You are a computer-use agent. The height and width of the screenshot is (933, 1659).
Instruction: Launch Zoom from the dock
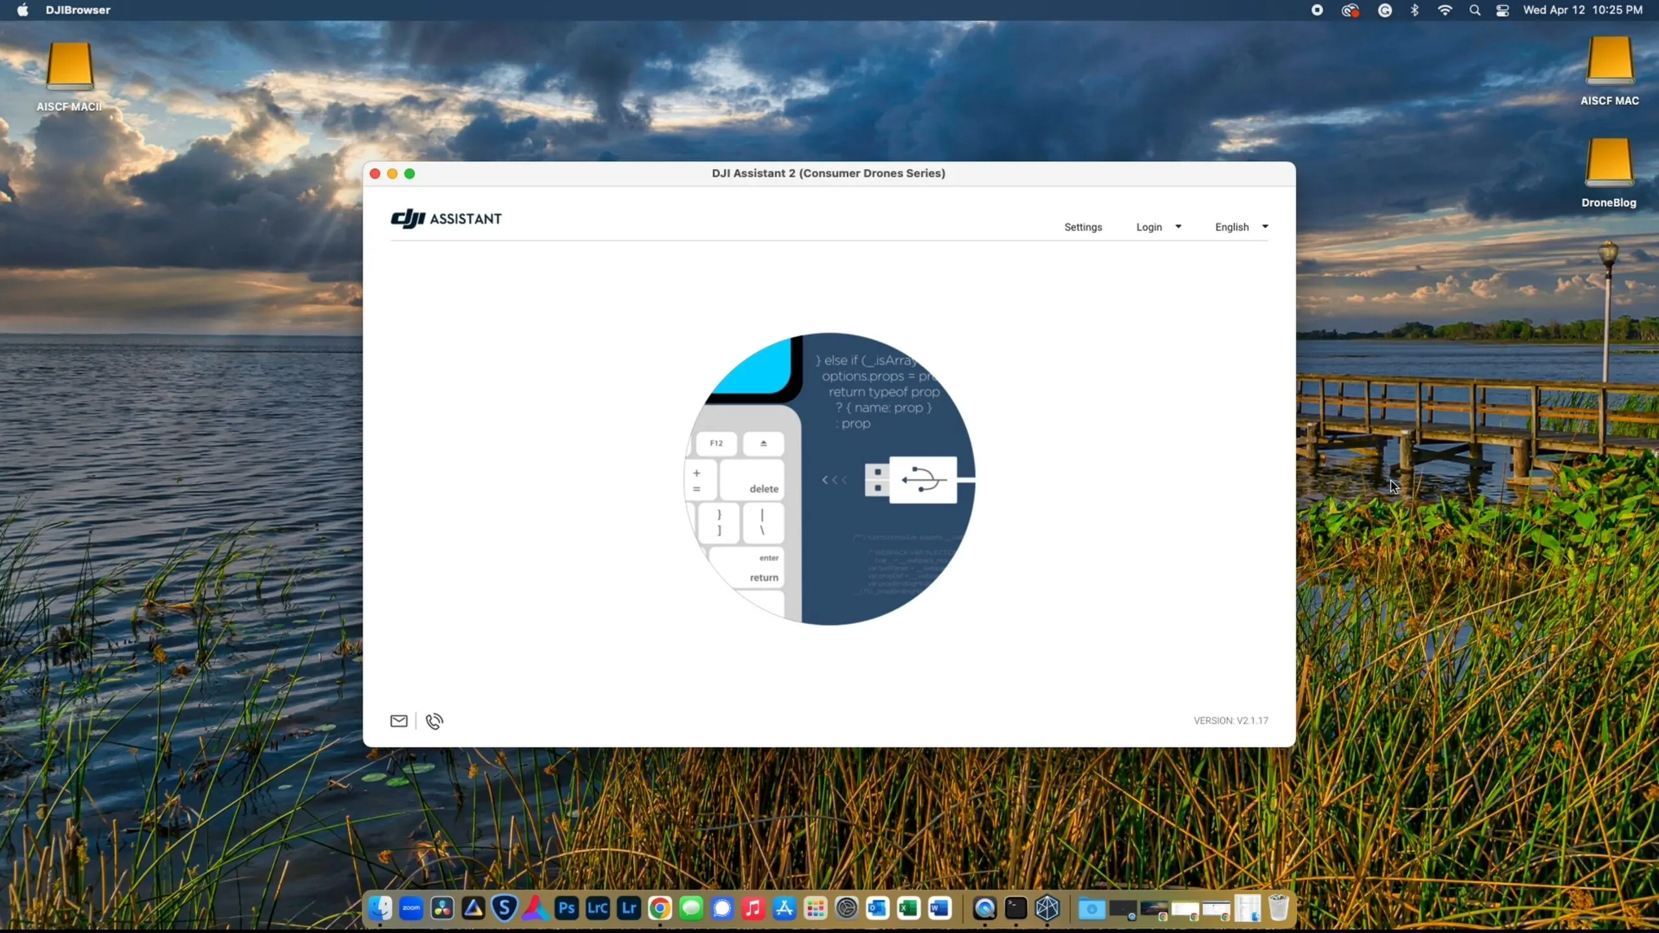411,908
